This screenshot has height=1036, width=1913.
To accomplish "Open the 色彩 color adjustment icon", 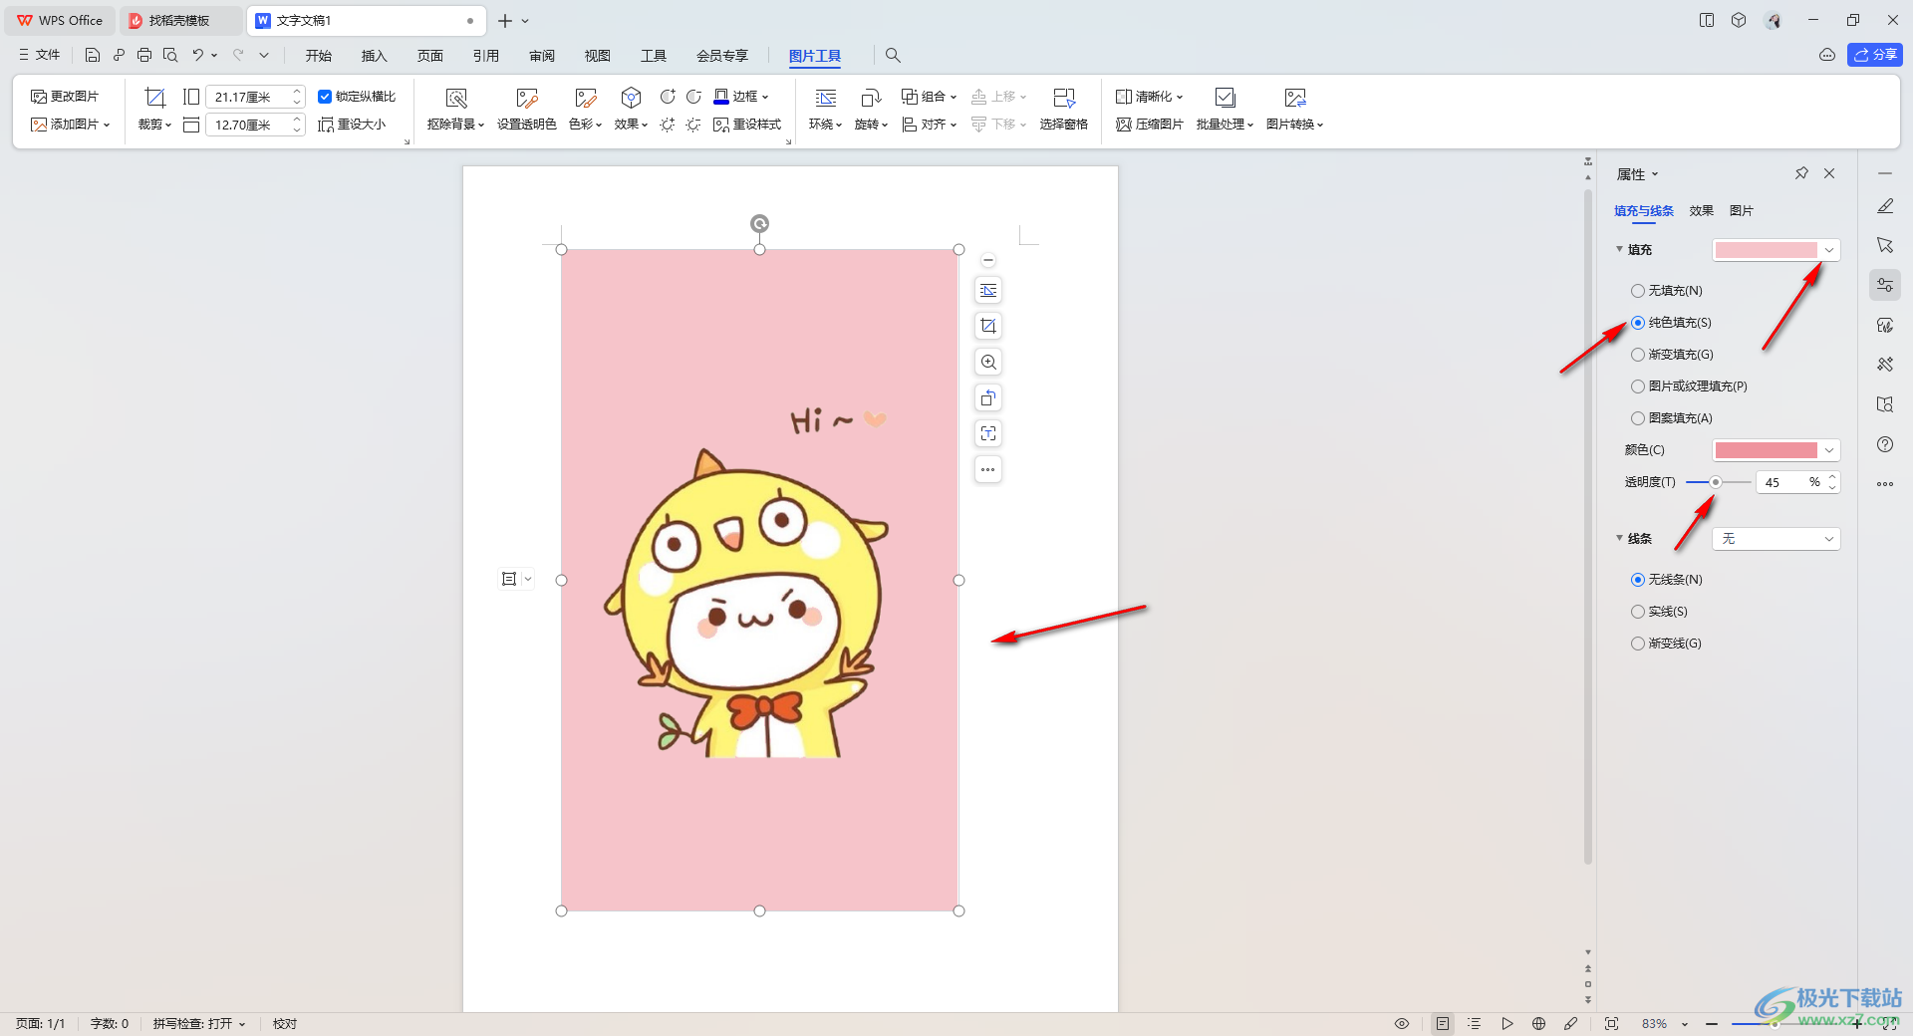I will click(586, 98).
